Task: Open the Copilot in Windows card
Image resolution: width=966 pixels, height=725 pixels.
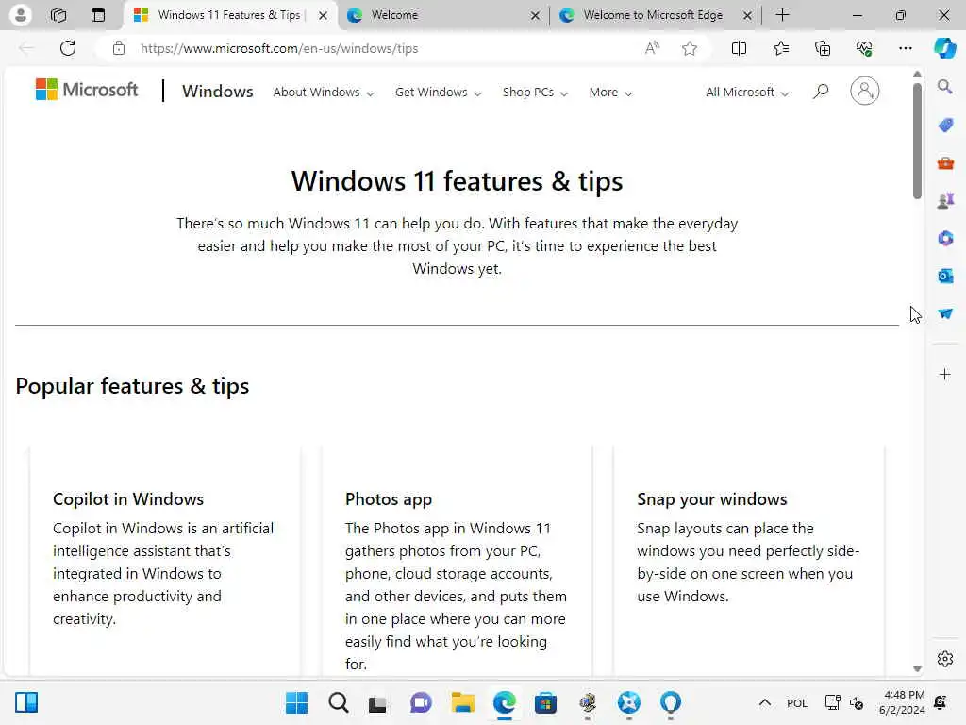Action: [x=164, y=560]
